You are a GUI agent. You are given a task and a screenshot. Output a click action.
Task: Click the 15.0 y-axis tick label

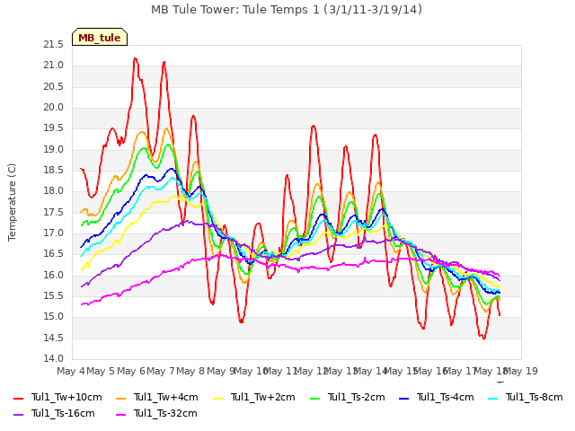[54, 317]
